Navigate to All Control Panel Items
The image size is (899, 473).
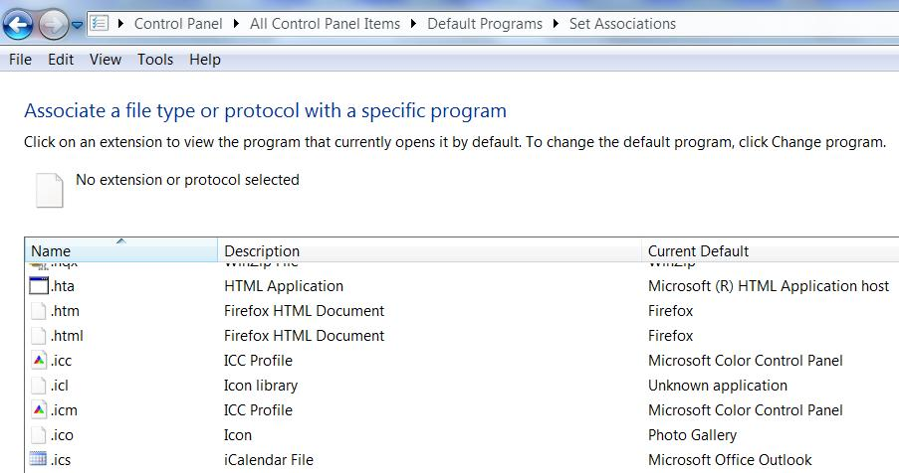(x=325, y=24)
